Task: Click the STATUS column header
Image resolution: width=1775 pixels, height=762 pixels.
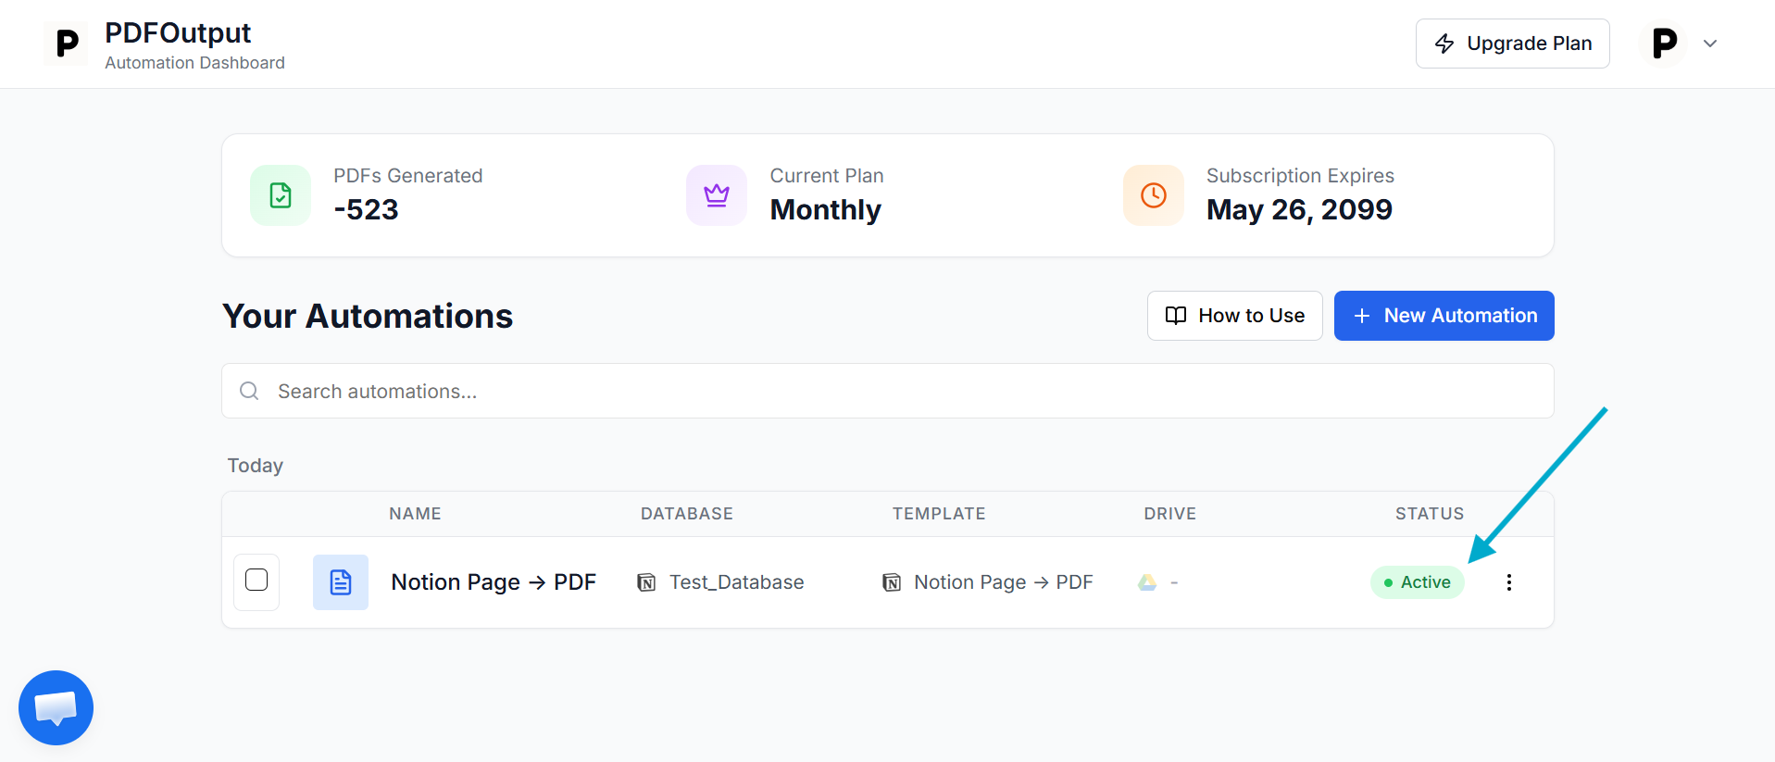Action: 1430,514
